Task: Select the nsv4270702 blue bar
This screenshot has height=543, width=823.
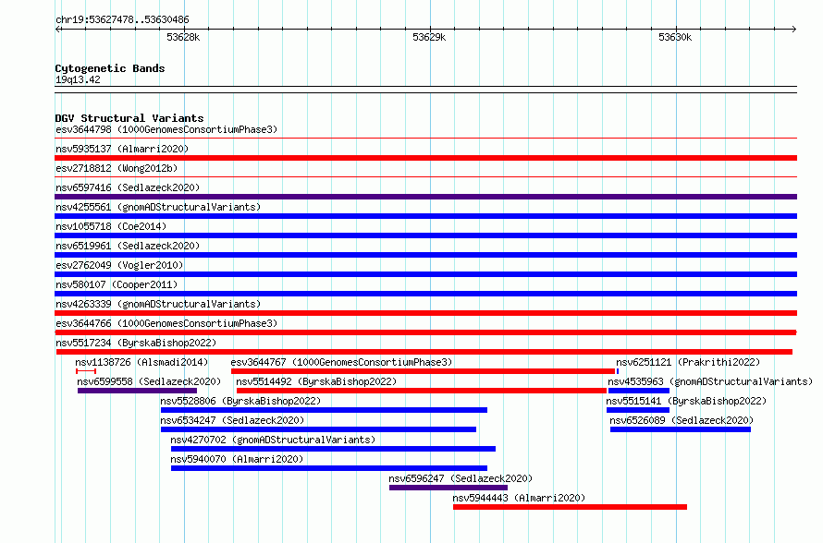Action: (333, 449)
